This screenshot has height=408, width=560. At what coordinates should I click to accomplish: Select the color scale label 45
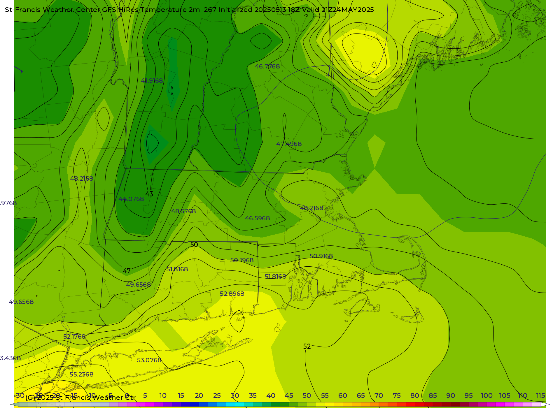point(289,396)
